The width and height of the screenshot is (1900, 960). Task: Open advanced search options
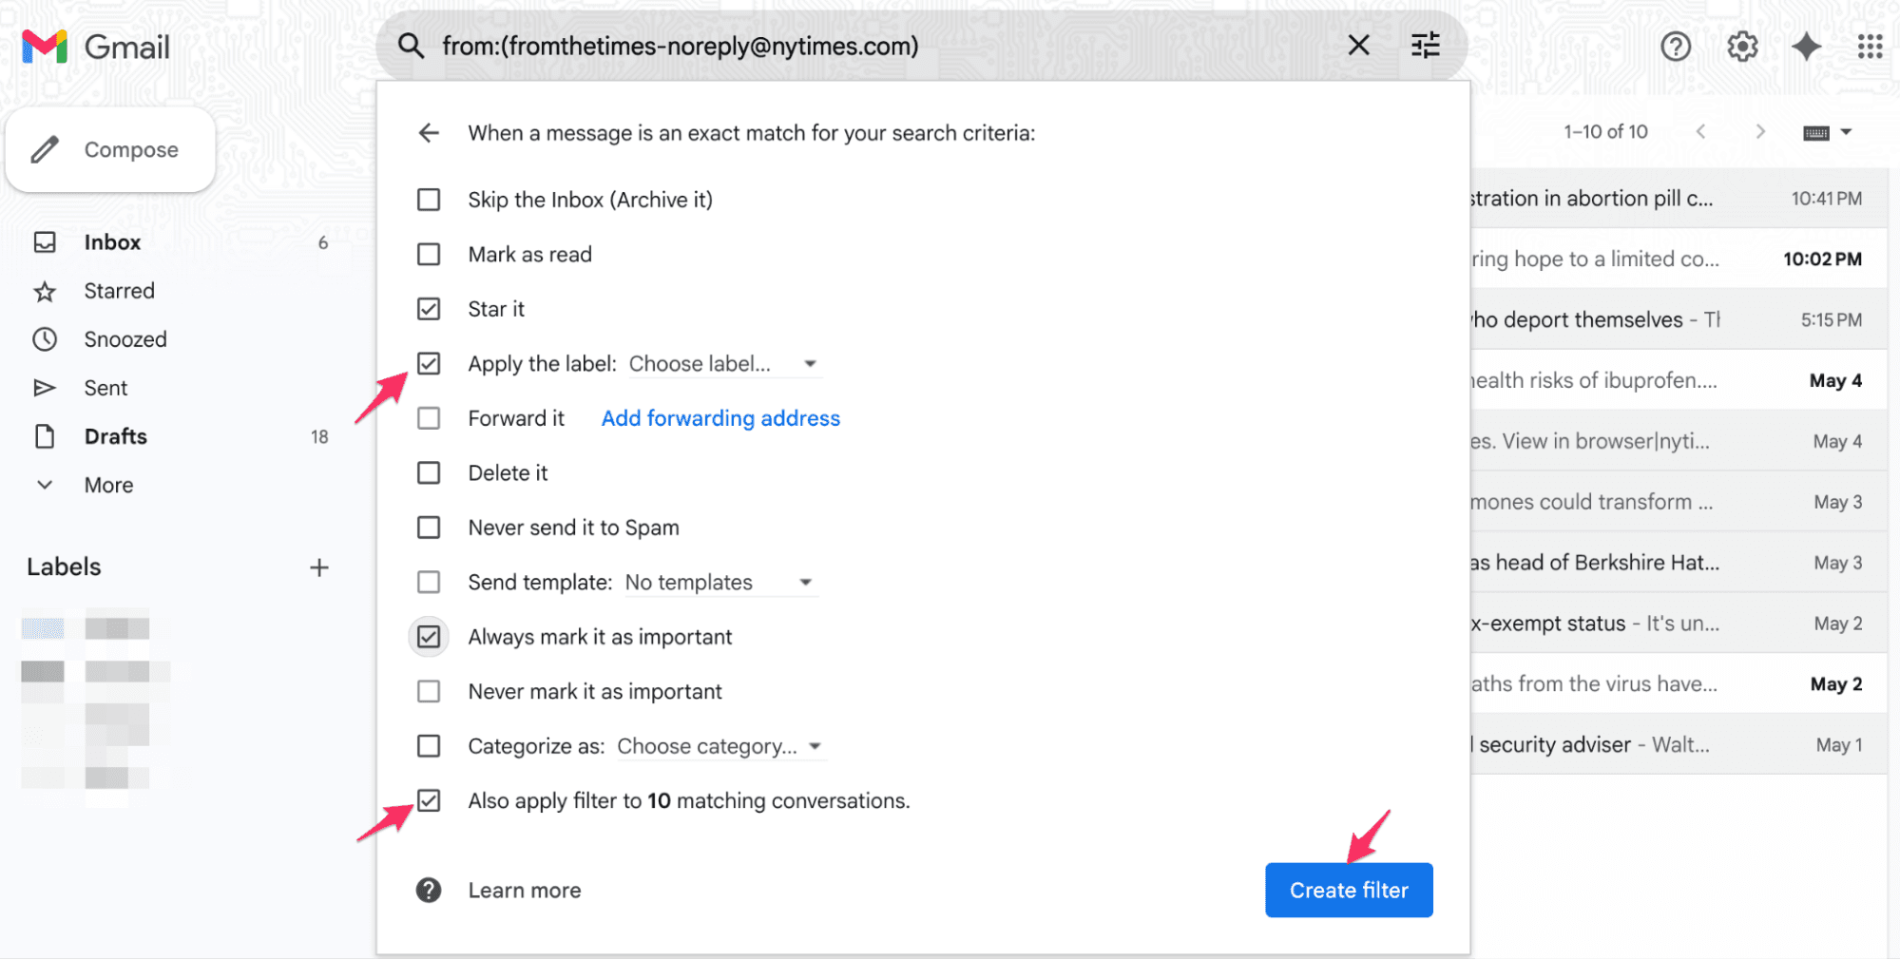(1425, 45)
